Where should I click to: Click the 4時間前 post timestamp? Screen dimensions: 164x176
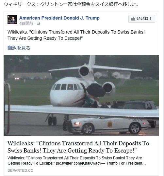pyautogui.click(x=26, y=23)
